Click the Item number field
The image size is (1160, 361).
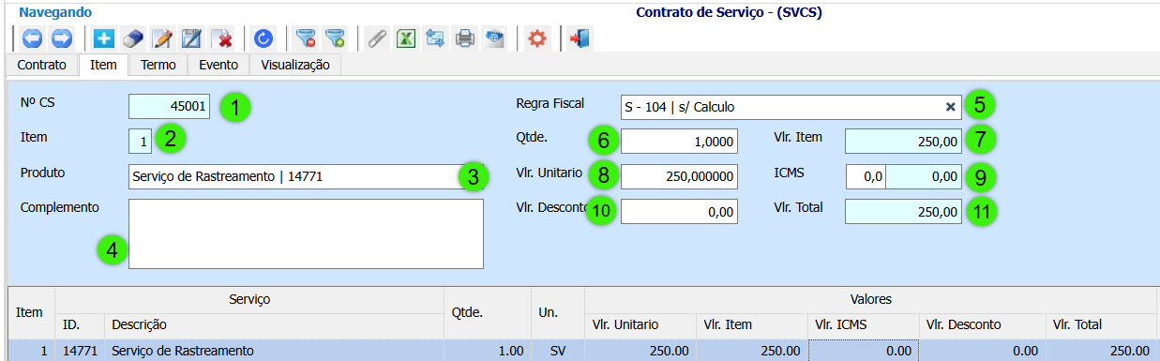140,142
